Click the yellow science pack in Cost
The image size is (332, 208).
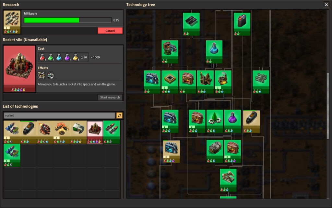point(75,57)
